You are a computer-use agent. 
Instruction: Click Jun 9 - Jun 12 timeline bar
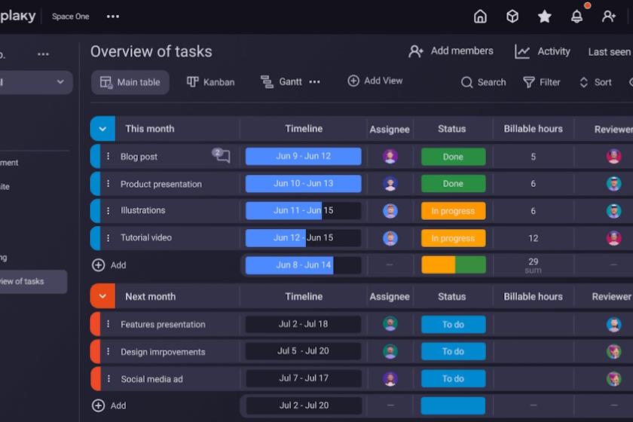[304, 156]
